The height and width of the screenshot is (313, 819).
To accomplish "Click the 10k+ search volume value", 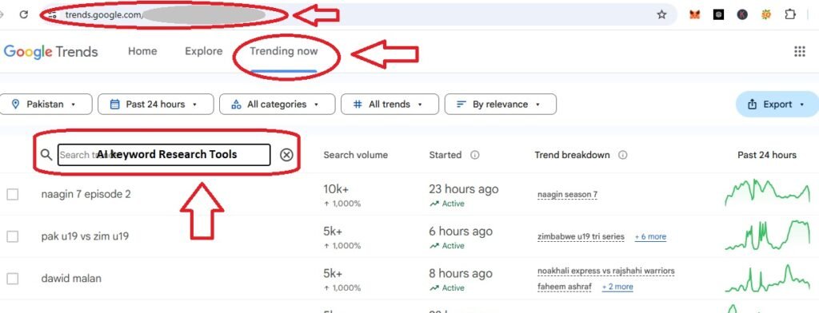I will (337, 189).
